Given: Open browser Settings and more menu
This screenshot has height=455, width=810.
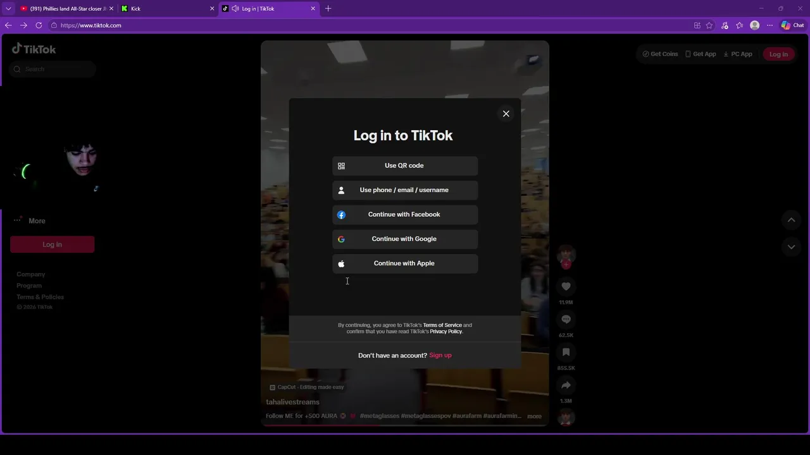Looking at the screenshot, I should coord(769,25).
